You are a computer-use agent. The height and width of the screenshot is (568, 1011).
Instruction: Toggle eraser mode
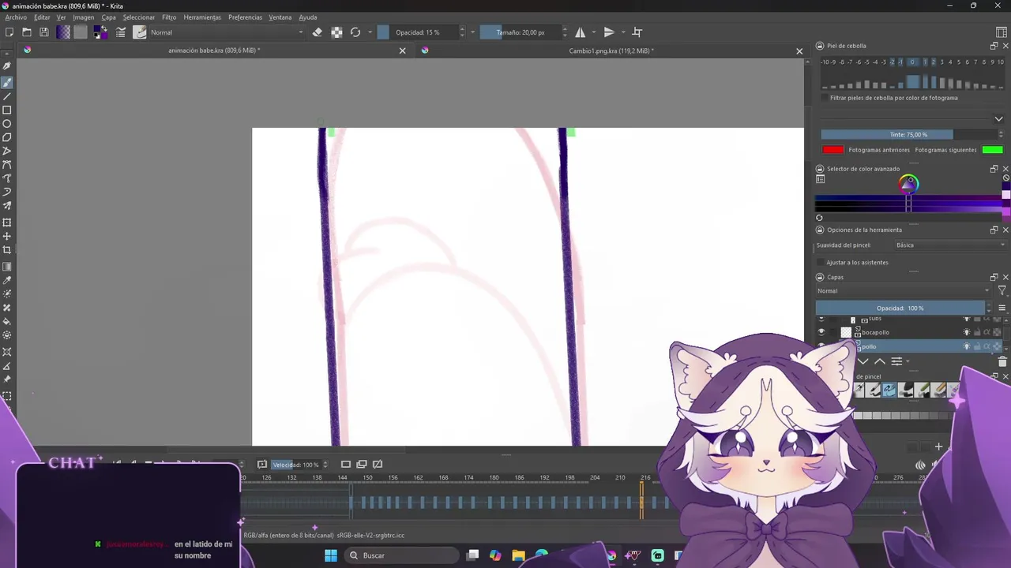tap(318, 32)
